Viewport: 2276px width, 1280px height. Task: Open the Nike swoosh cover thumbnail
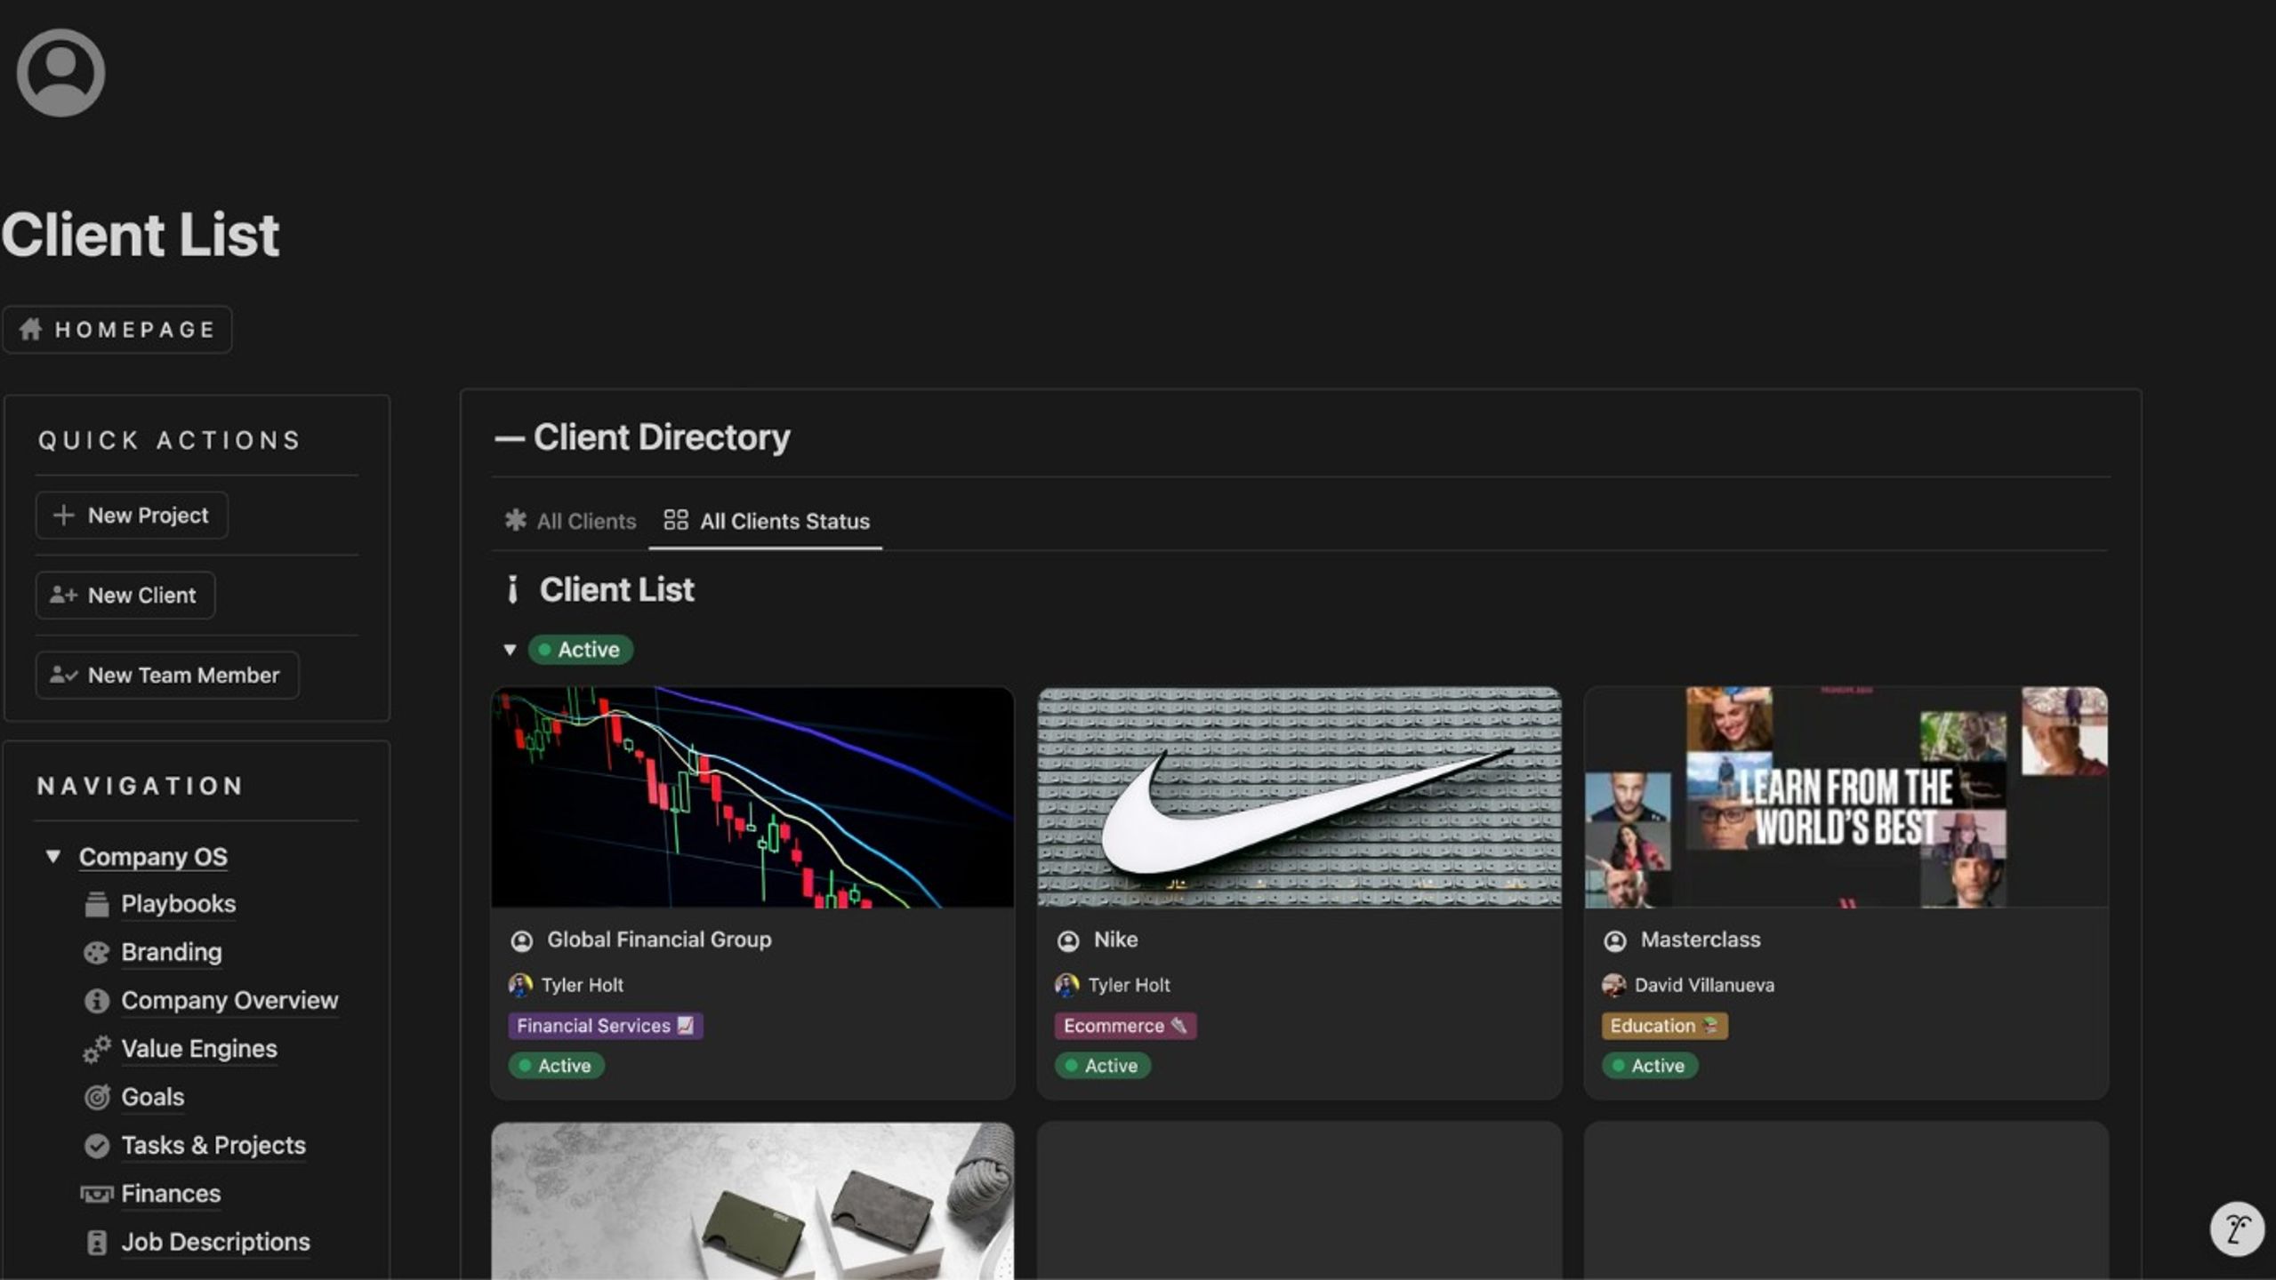1299,797
